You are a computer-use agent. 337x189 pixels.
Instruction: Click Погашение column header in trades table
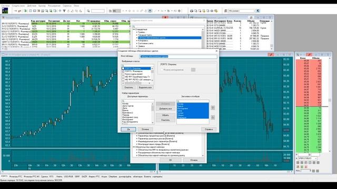point(54,21)
